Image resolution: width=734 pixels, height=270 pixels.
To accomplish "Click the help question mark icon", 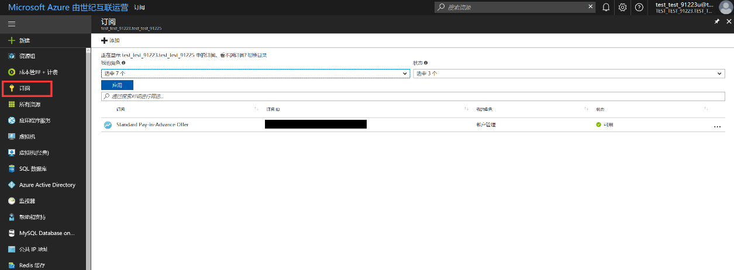I will click(x=639, y=7).
